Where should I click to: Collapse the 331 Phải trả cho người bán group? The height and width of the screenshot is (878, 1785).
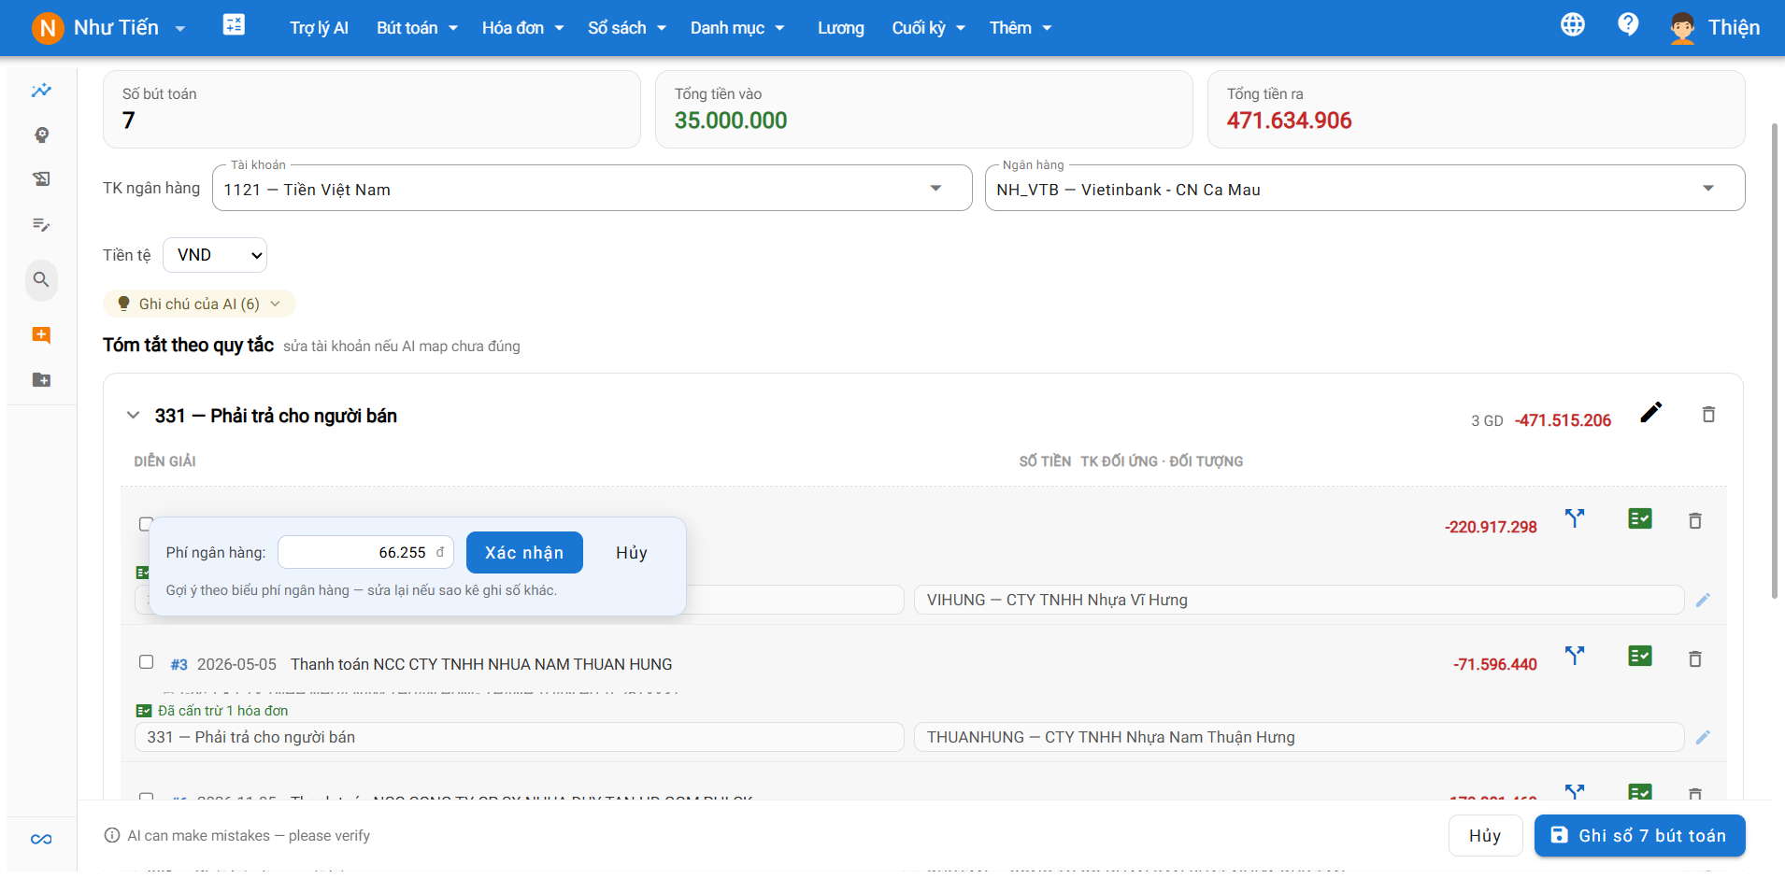tap(133, 415)
